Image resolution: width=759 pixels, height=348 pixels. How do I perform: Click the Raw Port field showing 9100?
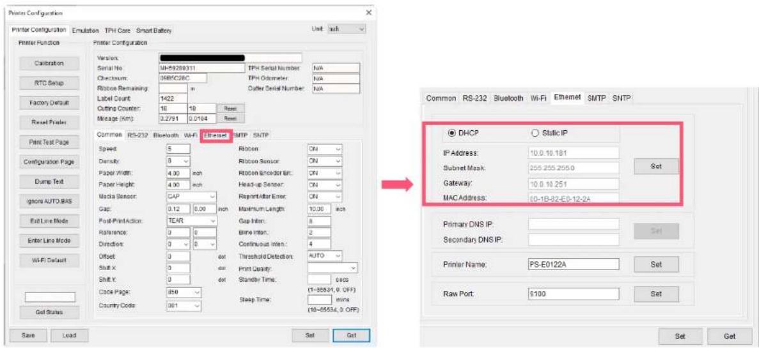[x=574, y=293]
